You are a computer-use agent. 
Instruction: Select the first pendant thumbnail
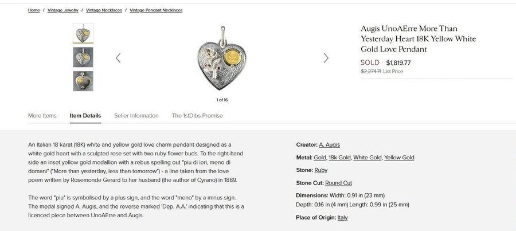pyautogui.click(x=83, y=33)
